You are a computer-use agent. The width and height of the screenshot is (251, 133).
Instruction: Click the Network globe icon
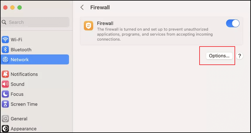[x=5, y=59]
